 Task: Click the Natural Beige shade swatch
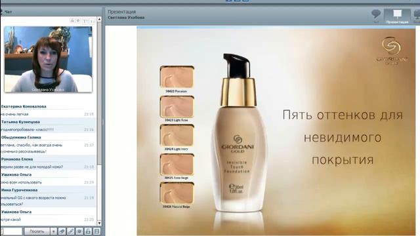pos(177,193)
